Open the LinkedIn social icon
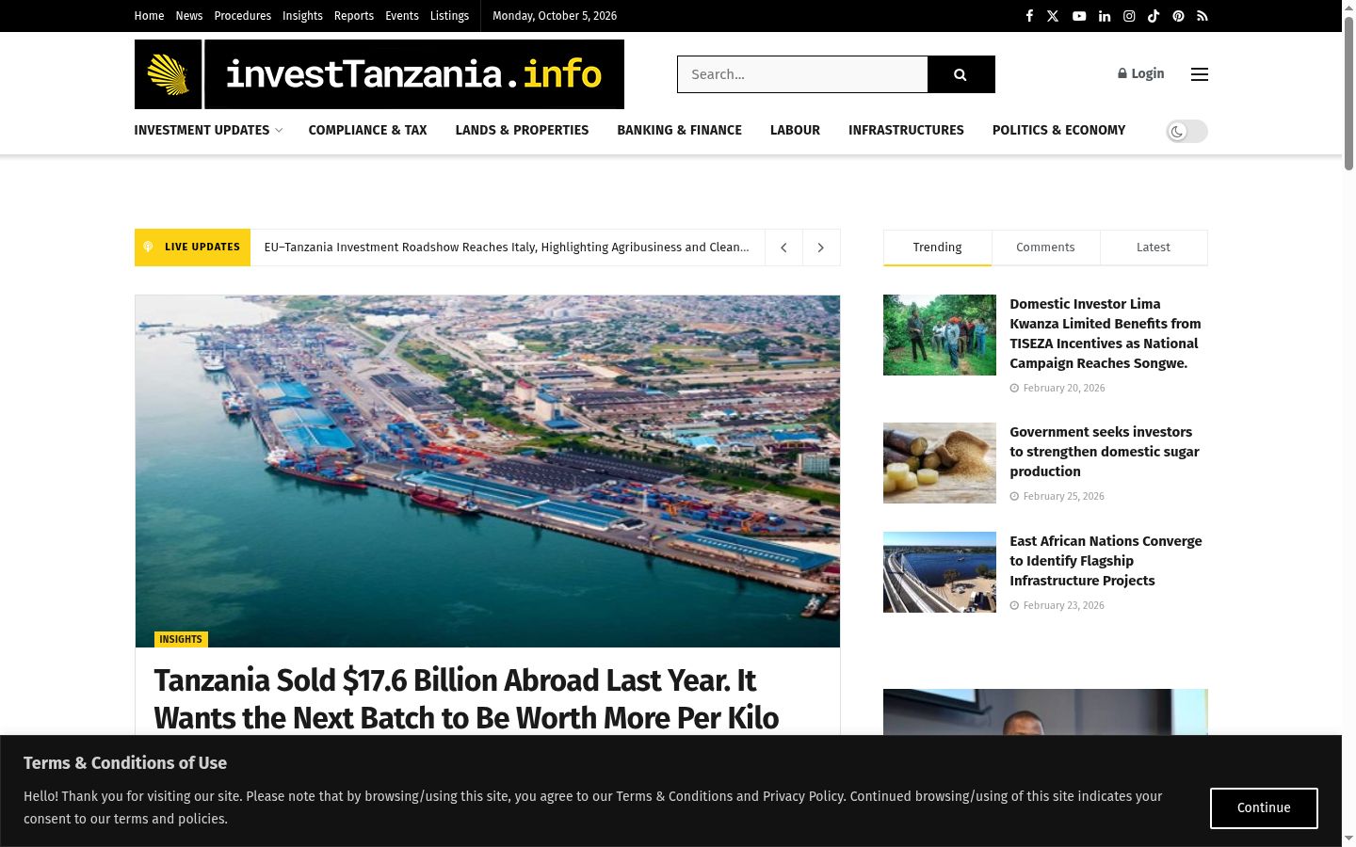Viewport: 1356px width, 847px height. click(1105, 16)
